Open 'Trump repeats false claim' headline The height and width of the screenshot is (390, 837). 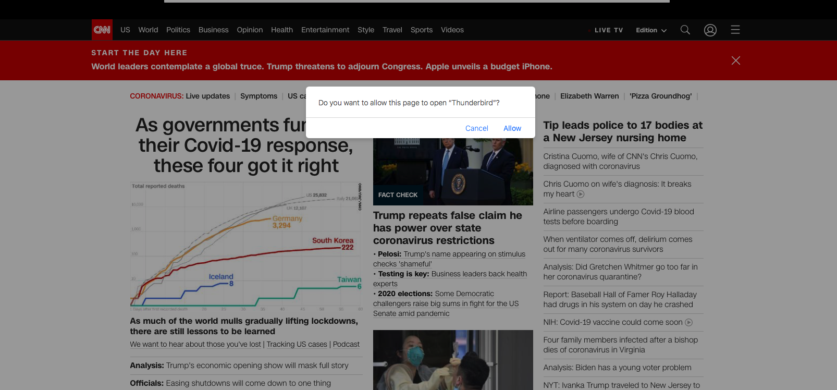448,228
